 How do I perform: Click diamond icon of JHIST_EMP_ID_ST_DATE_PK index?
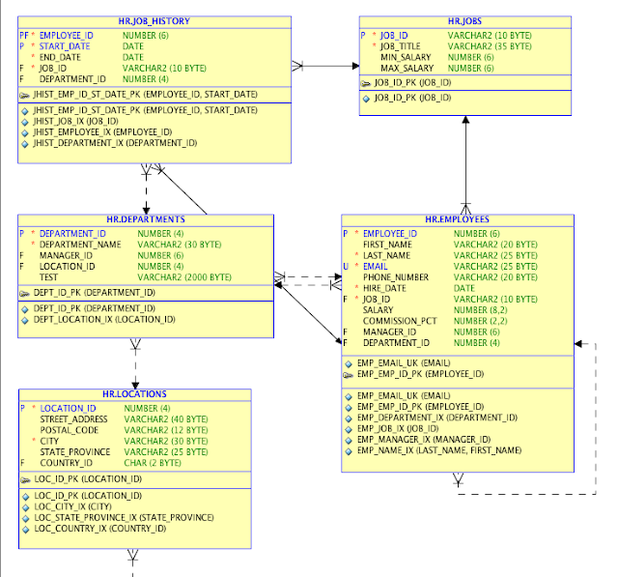click(25, 111)
